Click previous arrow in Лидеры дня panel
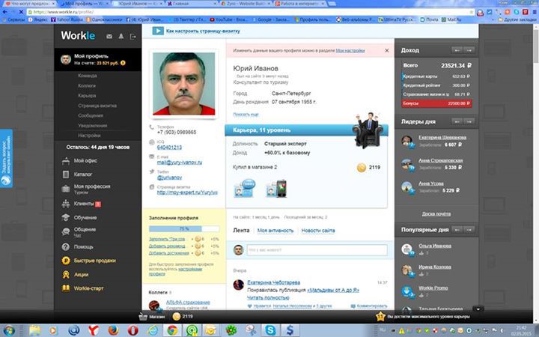The height and width of the screenshot is (337, 539). (464, 122)
